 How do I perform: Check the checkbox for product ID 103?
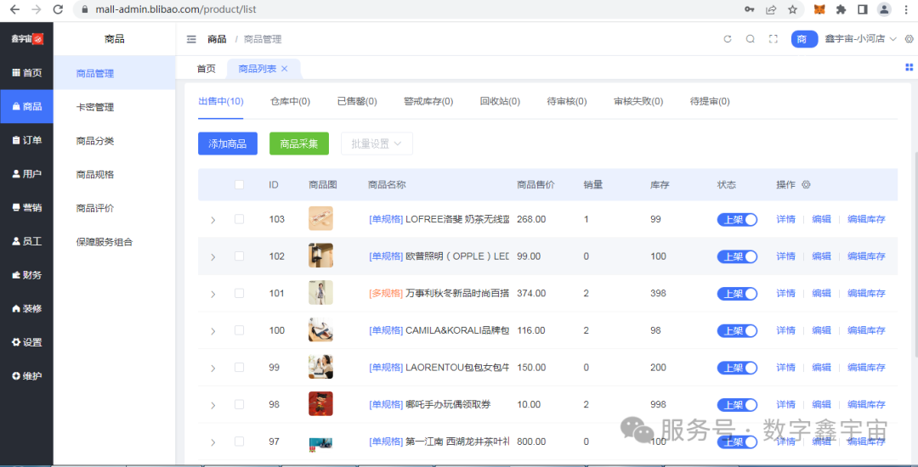[239, 219]
